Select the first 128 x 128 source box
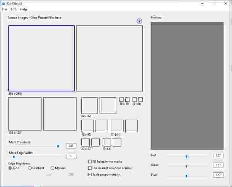The width and height of the screenshot is (232, 187). tap(25, 114)
